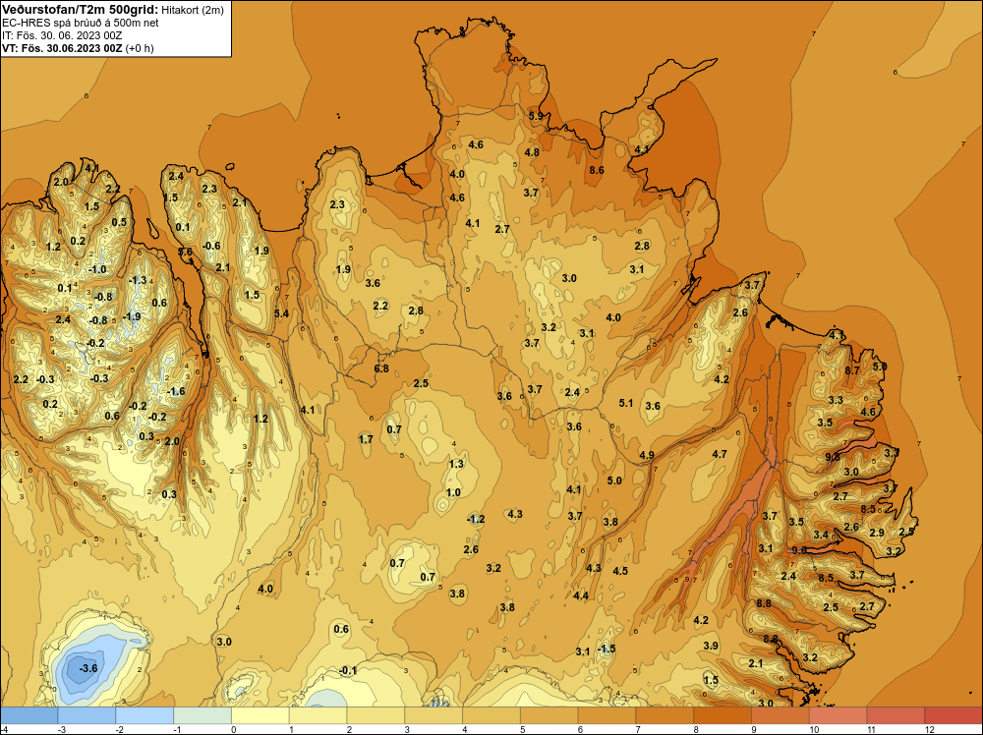Click the "-1.0" temperature value
The width and height of the screenshot is (983, 735).
pyautogui.click(x=97, y=269)
